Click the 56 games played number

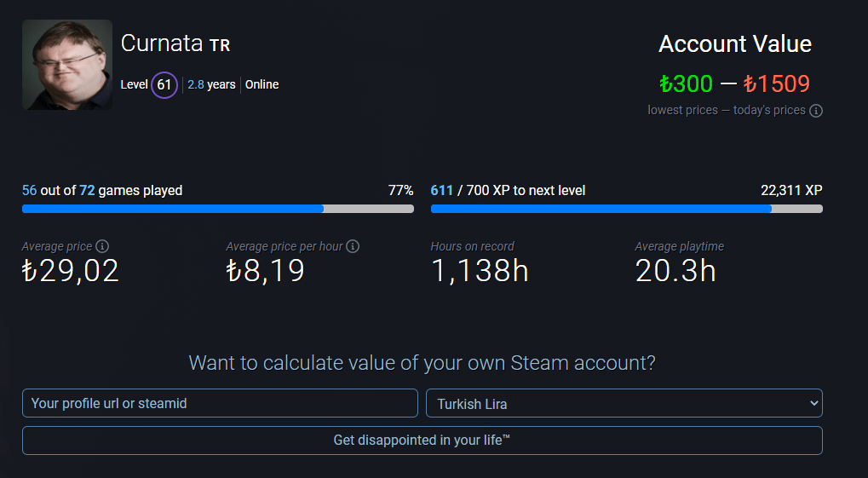pyautogui.click(x=30, y=190)
